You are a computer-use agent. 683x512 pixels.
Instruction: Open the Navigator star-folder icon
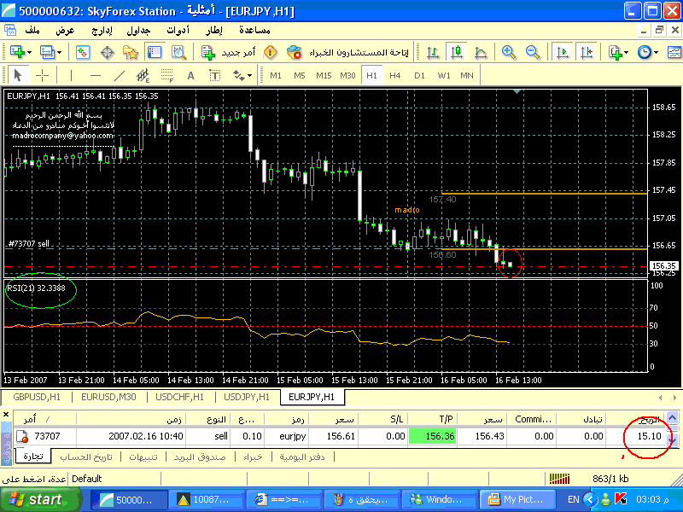coord(132,52)
